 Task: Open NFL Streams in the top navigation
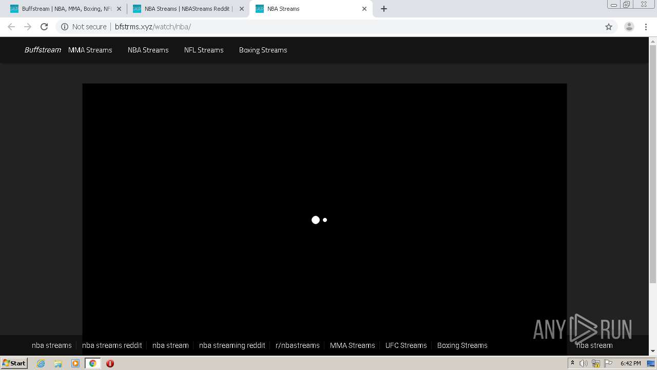coord(204,50)
